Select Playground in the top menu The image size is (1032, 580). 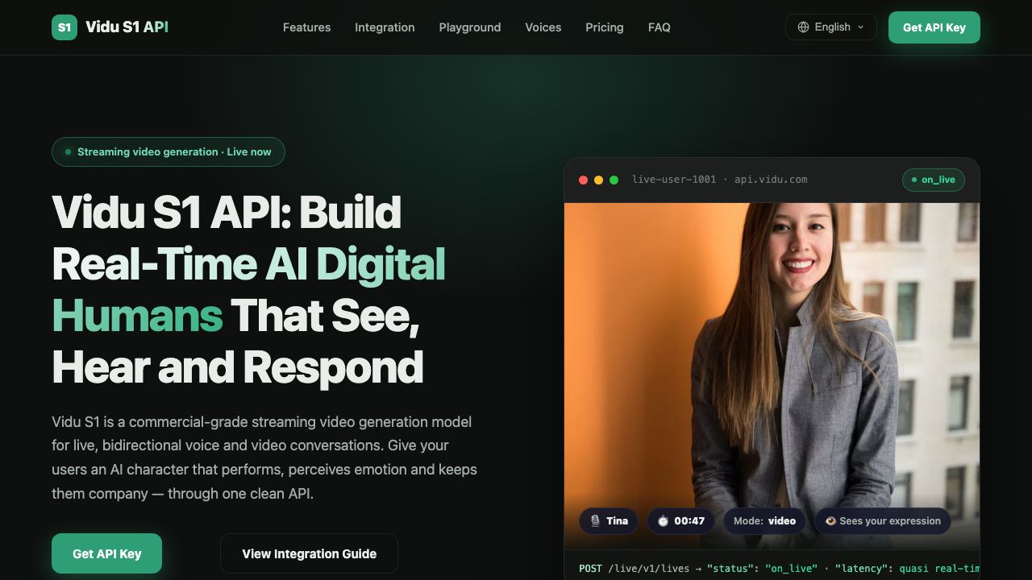pyautogui.click(x=470, y=27)
